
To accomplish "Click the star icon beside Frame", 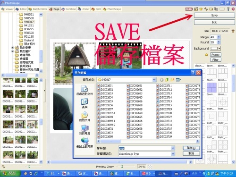I will click(x=206, y=55).
